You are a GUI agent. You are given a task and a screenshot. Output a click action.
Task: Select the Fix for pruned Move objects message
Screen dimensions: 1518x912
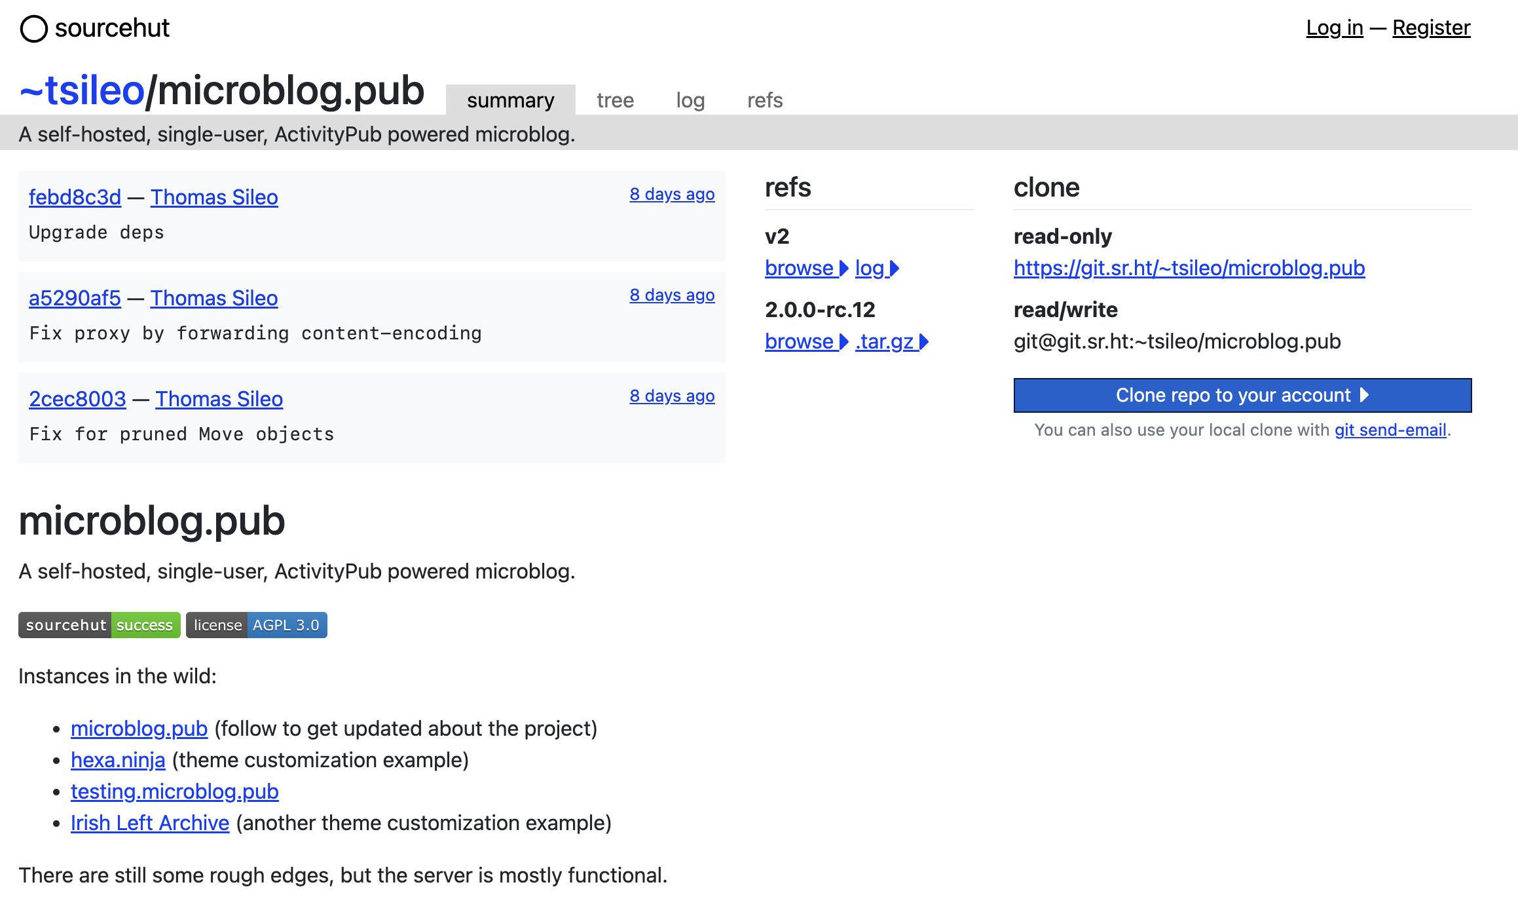pyautogui.click(x=181, y=434)
